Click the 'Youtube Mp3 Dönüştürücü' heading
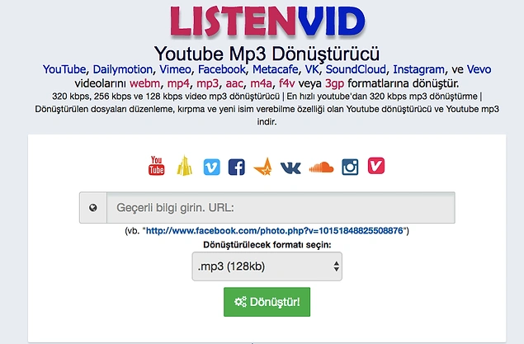 267,54
